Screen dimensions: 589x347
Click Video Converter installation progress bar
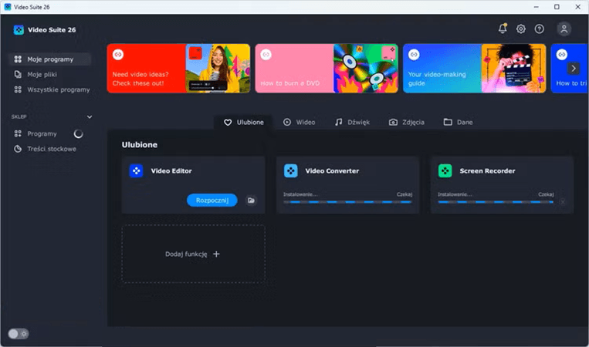[x=347, y=202]
